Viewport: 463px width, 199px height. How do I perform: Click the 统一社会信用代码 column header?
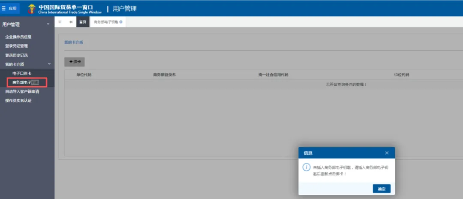[273, 75]
